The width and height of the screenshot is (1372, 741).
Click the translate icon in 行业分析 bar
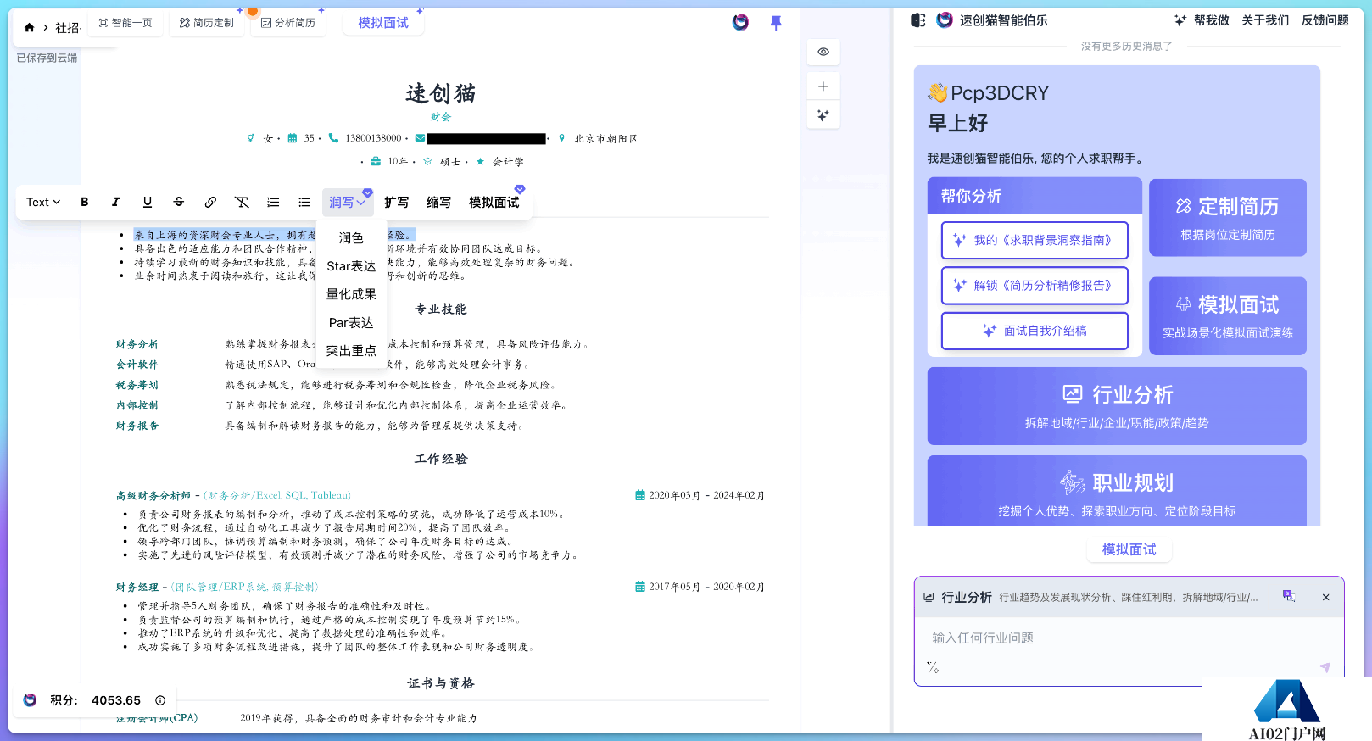[1289, 596]
